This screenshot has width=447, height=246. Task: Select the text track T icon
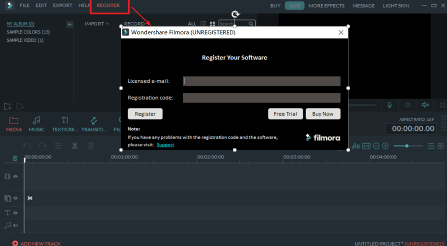click(x=7, y=213)
